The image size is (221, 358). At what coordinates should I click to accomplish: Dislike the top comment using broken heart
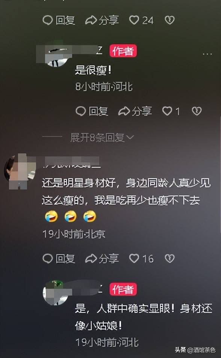pos(170,20)
